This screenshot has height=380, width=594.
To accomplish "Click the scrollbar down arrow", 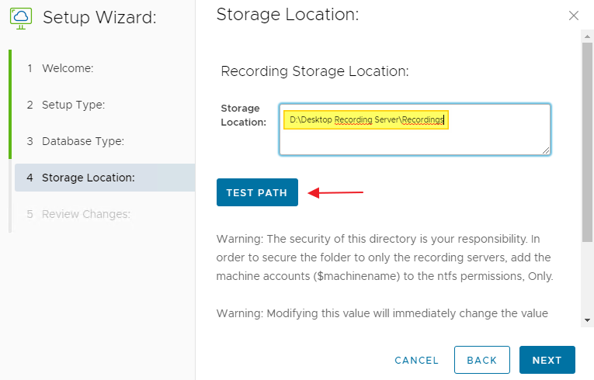I will (x=588, y=320).
